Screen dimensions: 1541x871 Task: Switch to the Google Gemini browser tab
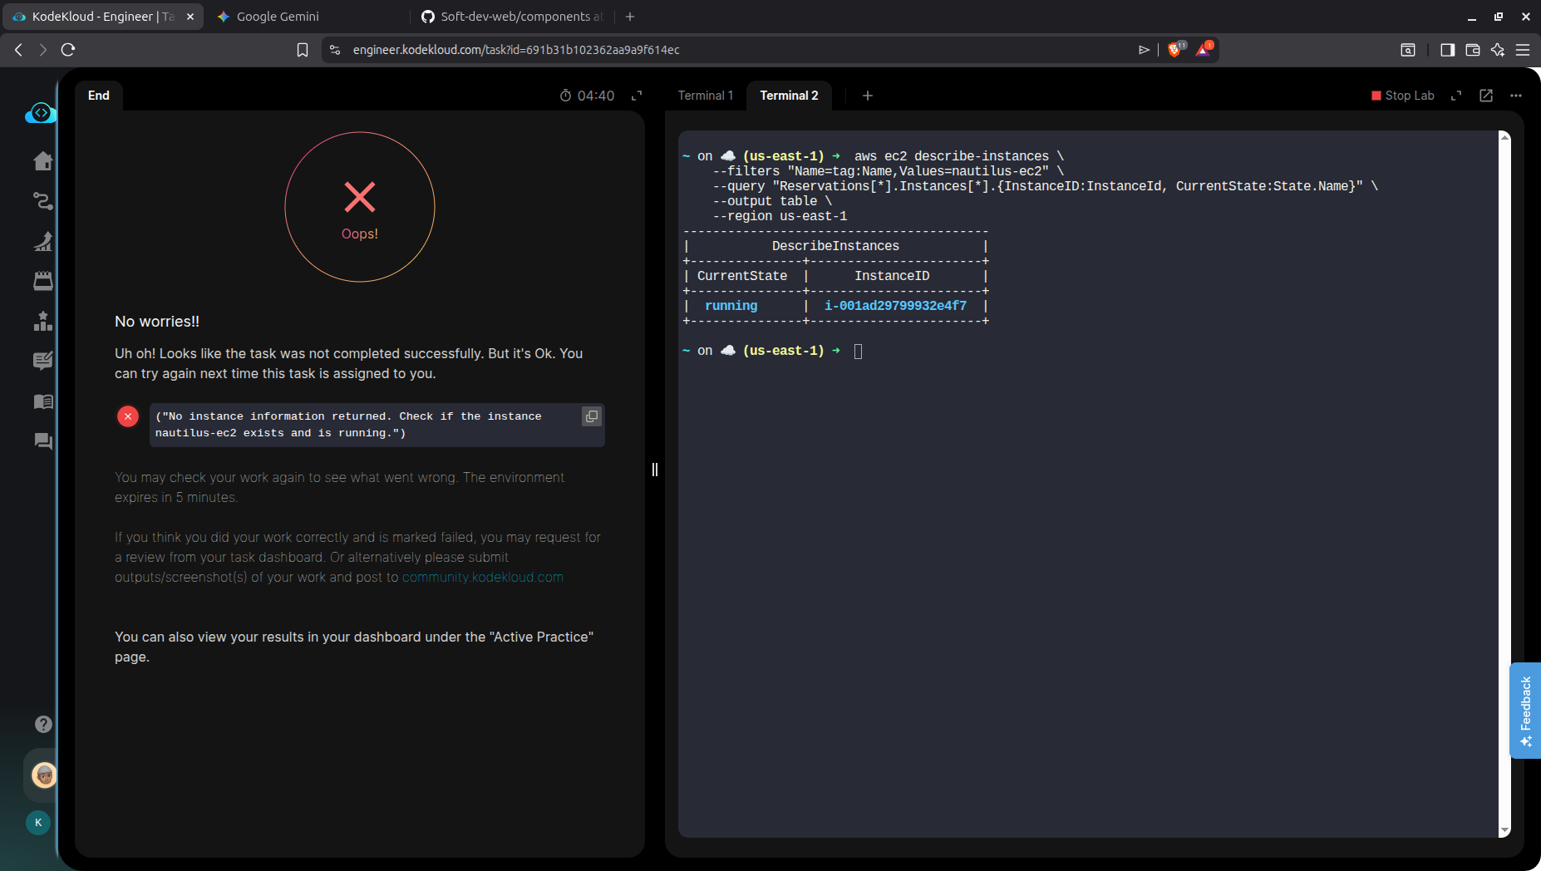coord(278,17)
